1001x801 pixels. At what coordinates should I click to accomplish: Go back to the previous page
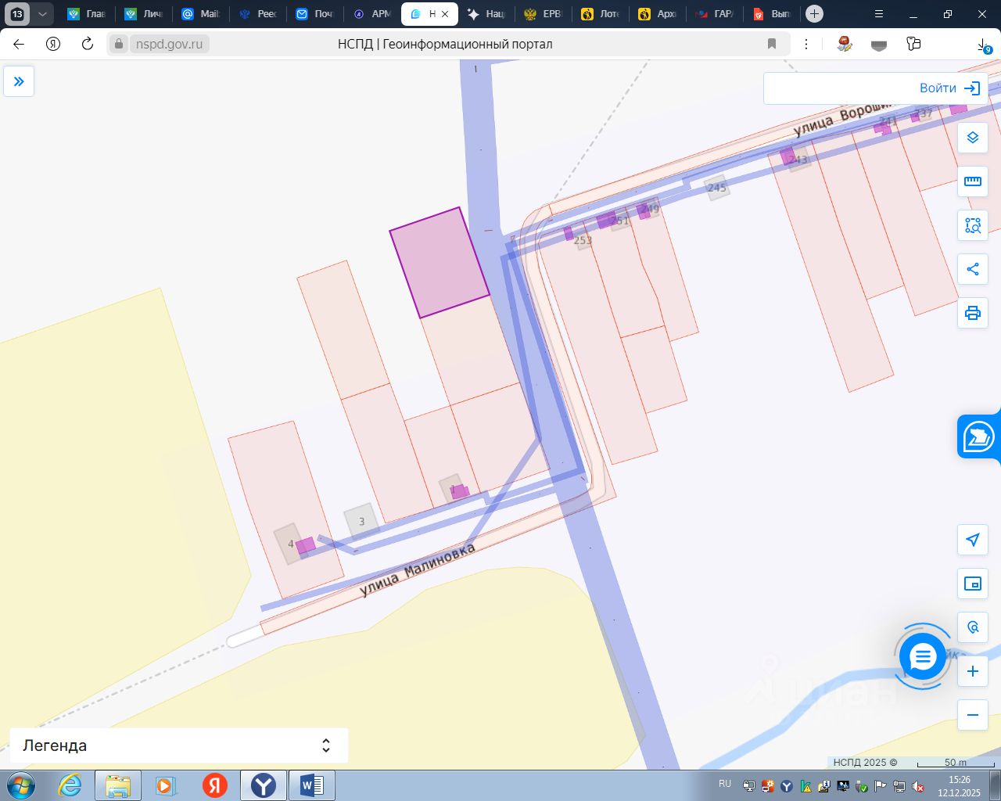point(19,44)
